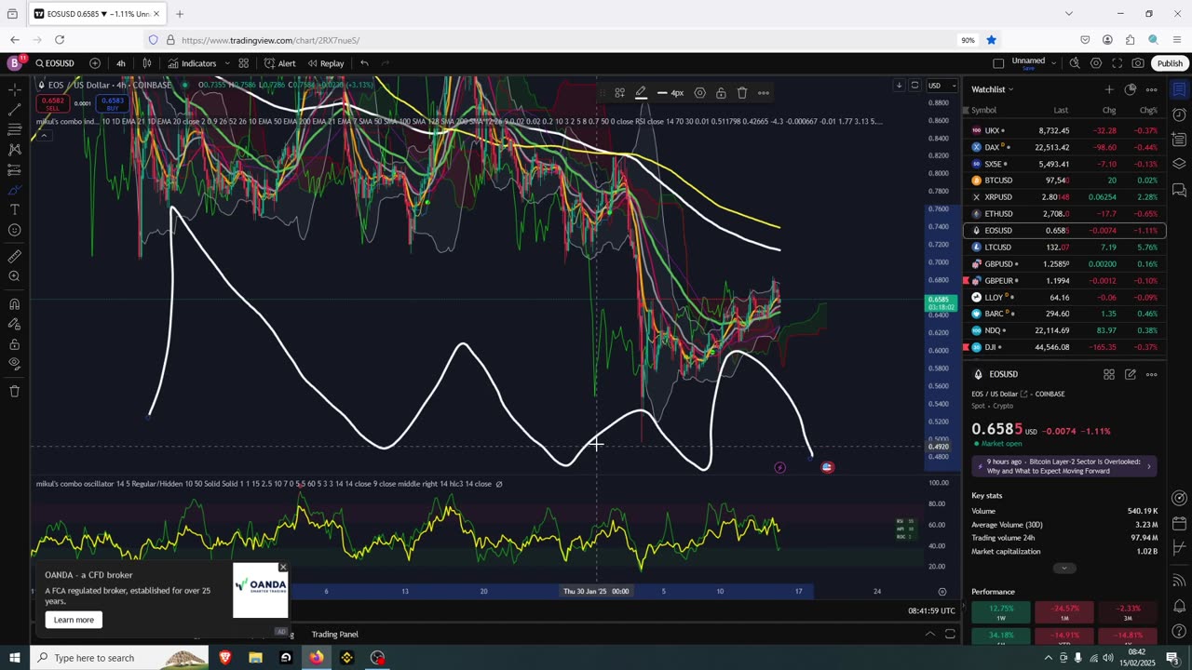The height and width of the screenshot is (670, 1192).
Task: Open the time zone chart settings icon
Action: (x=942, y=592)
